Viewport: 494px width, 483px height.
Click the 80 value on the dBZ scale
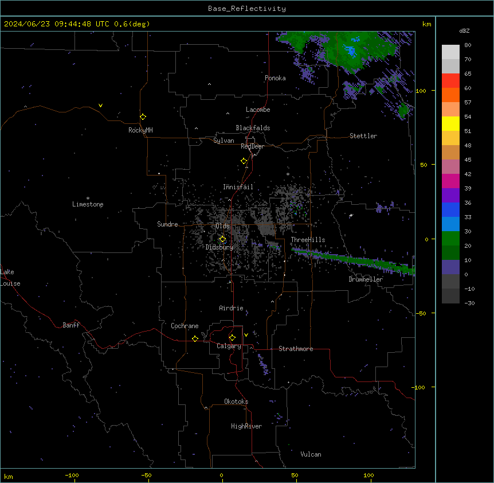coord(468,45)
